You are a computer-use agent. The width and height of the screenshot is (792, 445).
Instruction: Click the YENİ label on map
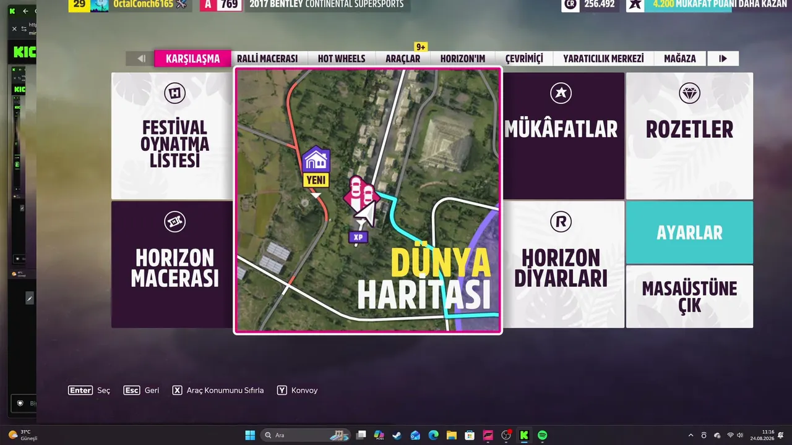tap(316, 180)
